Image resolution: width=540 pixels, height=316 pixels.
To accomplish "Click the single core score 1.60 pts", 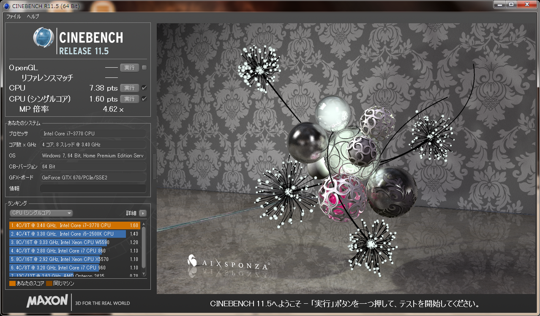I will tap(104, 99).
